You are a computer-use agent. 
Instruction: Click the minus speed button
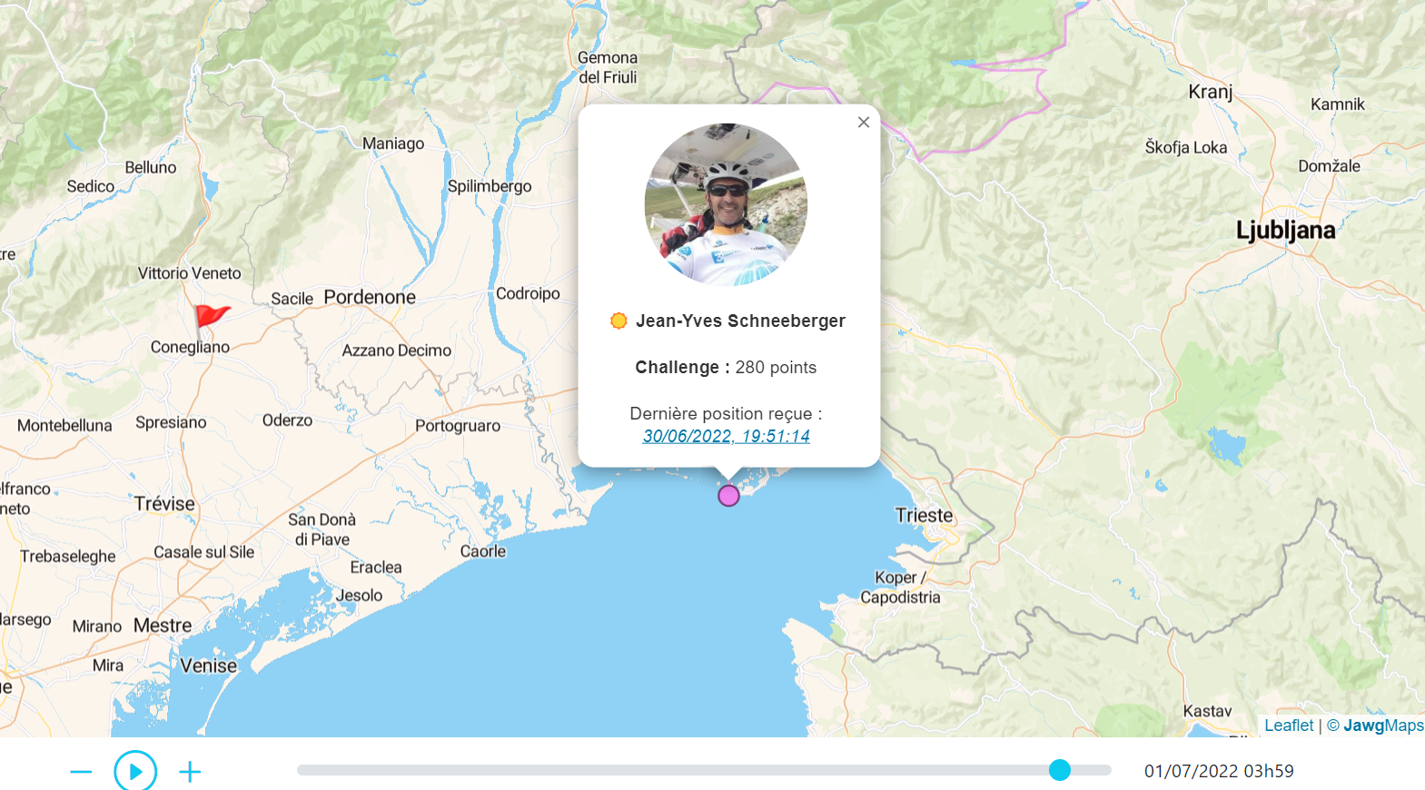point(81,772)
